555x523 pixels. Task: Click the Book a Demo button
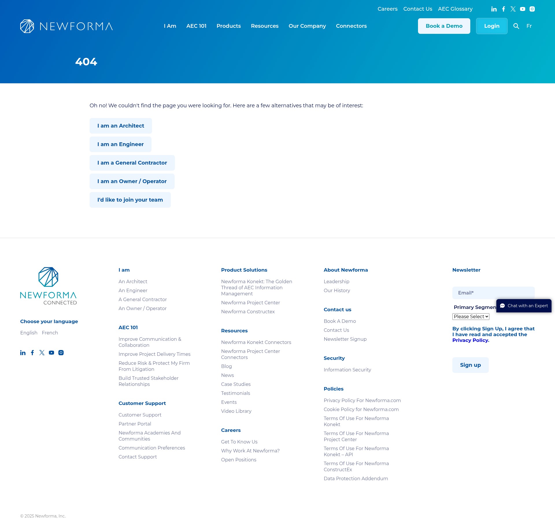444,26
